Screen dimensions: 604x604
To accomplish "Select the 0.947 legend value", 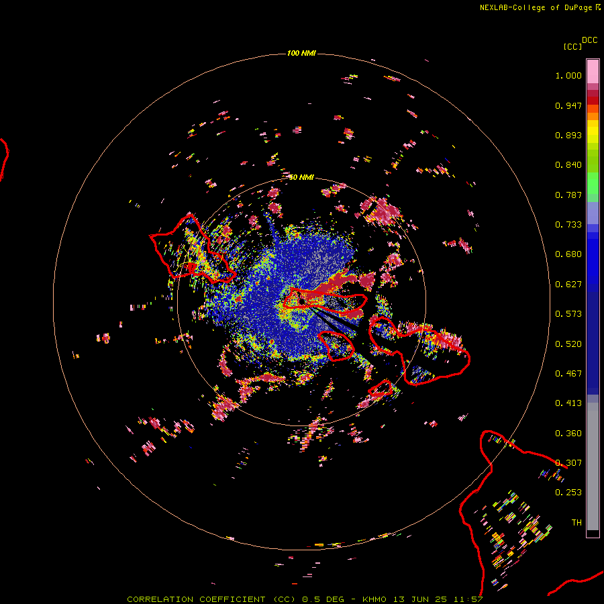I will [568, 105].
